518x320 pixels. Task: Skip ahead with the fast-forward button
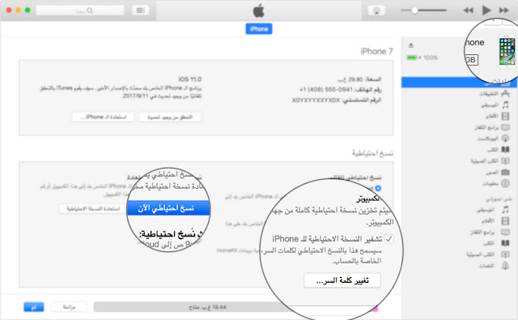(503, 11)
